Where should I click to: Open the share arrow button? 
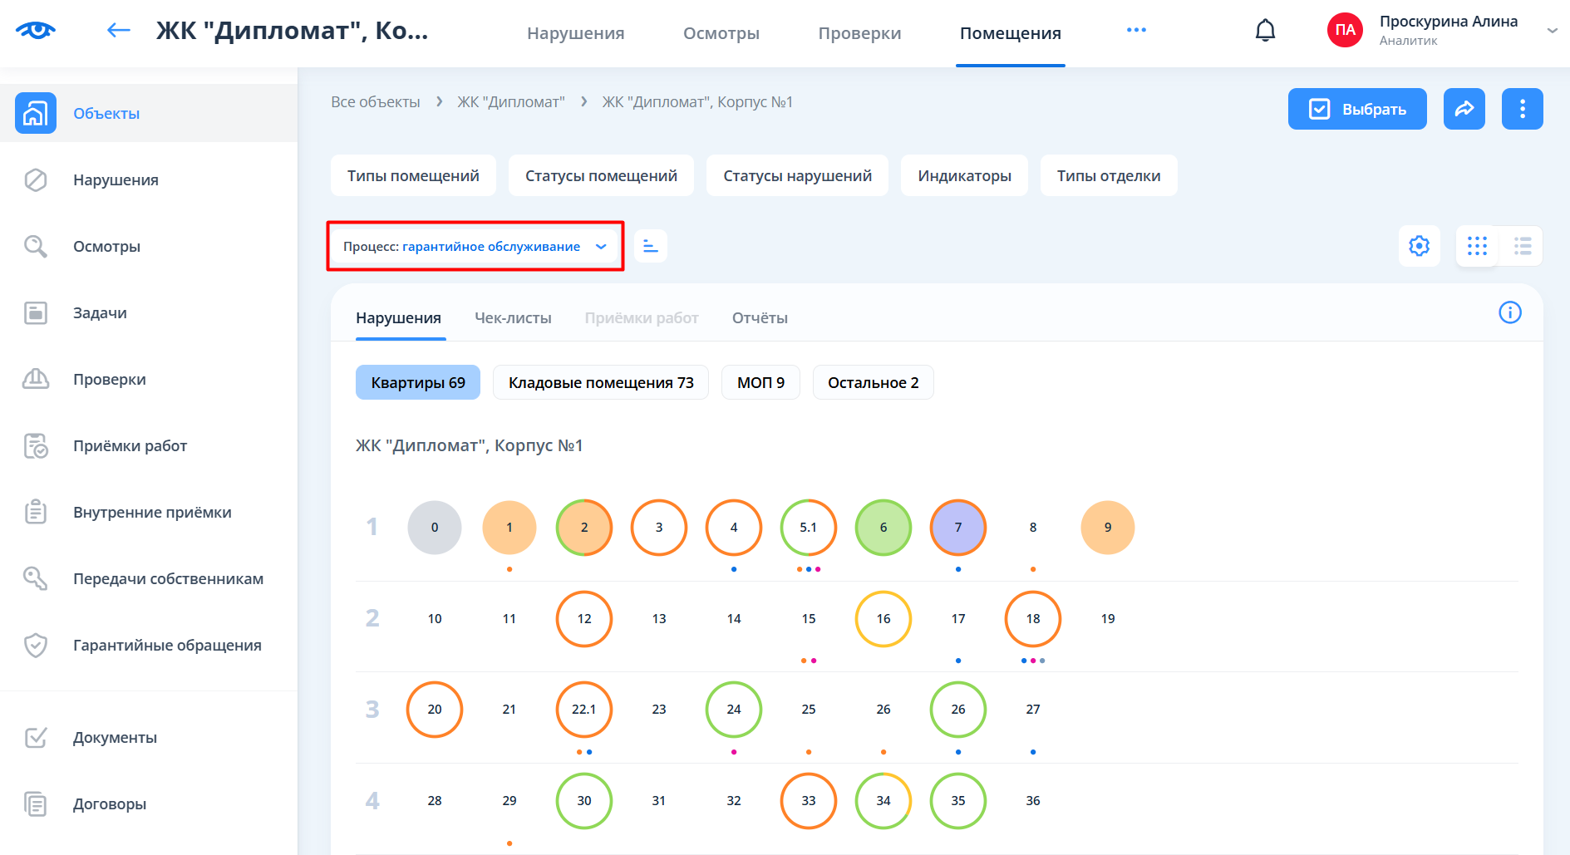[1464, 109]
